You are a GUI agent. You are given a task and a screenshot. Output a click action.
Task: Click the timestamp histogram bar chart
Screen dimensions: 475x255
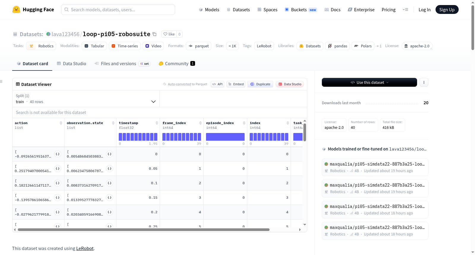(138, 137)
